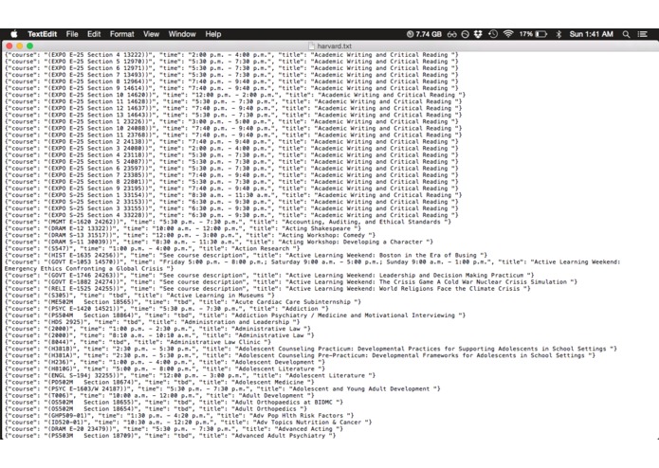Click the "Acting Workshop: Developing a Character" line
The height and width of the screenshot is (468, 659).
coord(218,242)
